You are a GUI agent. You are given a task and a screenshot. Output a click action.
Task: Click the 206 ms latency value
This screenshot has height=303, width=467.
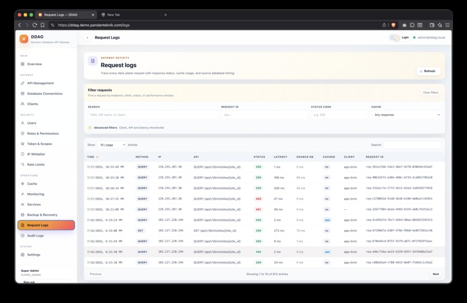[279, 189]
